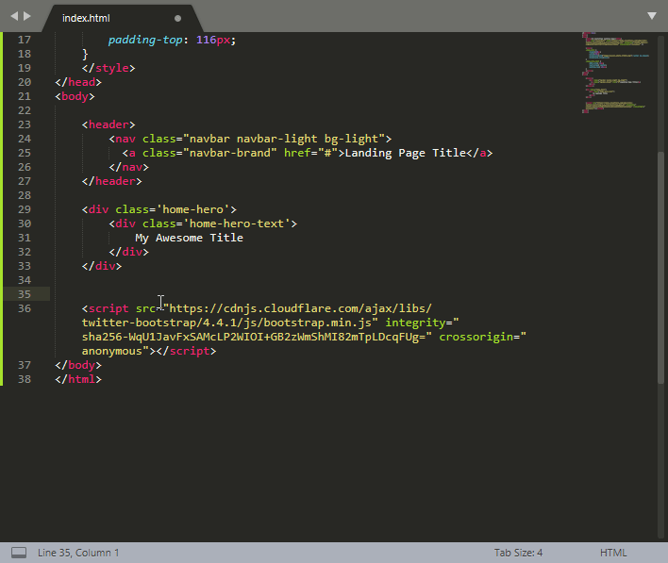
Task: Click the closing style tag
Action: 109,68
